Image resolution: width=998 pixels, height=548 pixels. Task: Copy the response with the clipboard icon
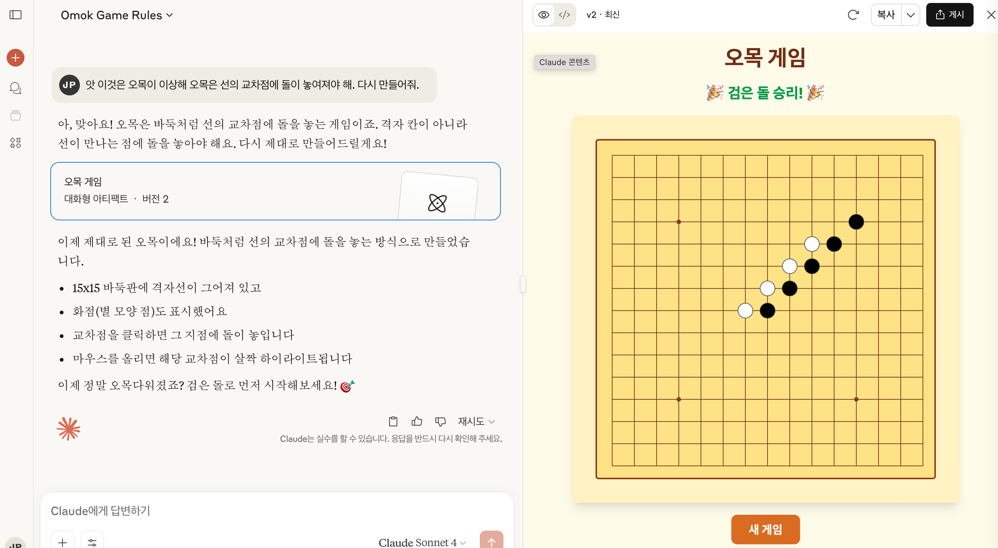pos(393,422)
